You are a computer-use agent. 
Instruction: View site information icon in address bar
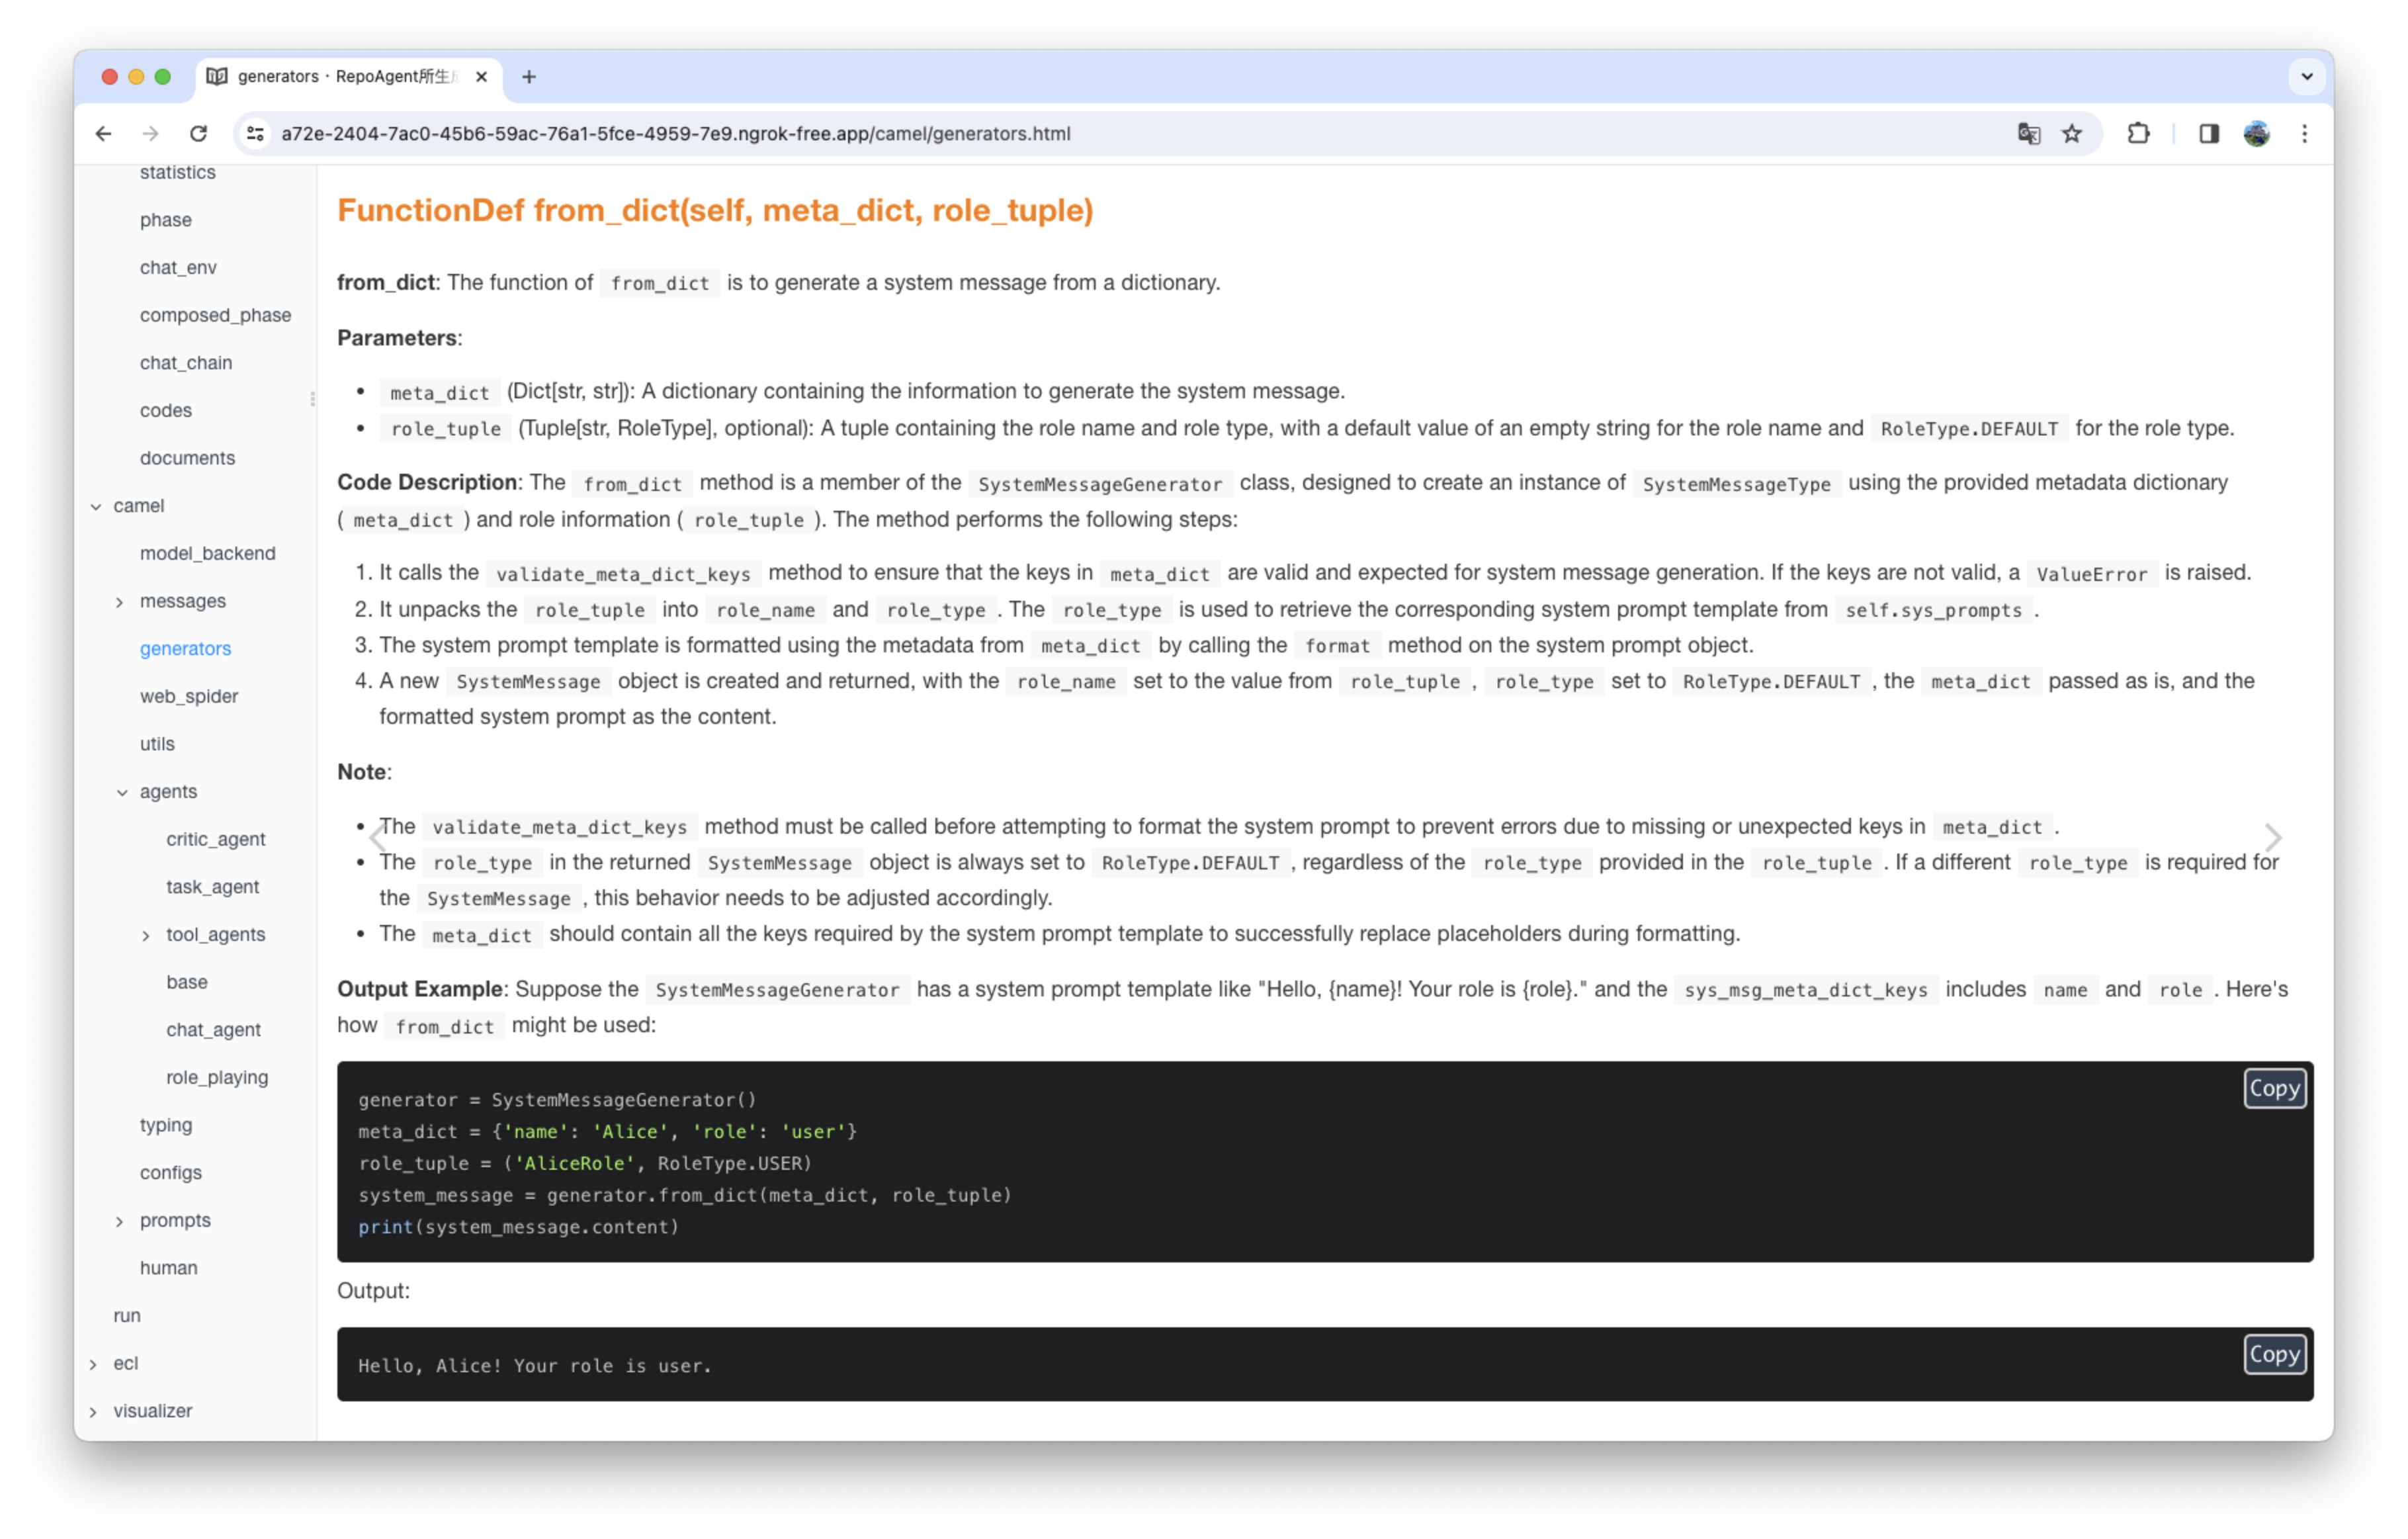tap(256, 134)
